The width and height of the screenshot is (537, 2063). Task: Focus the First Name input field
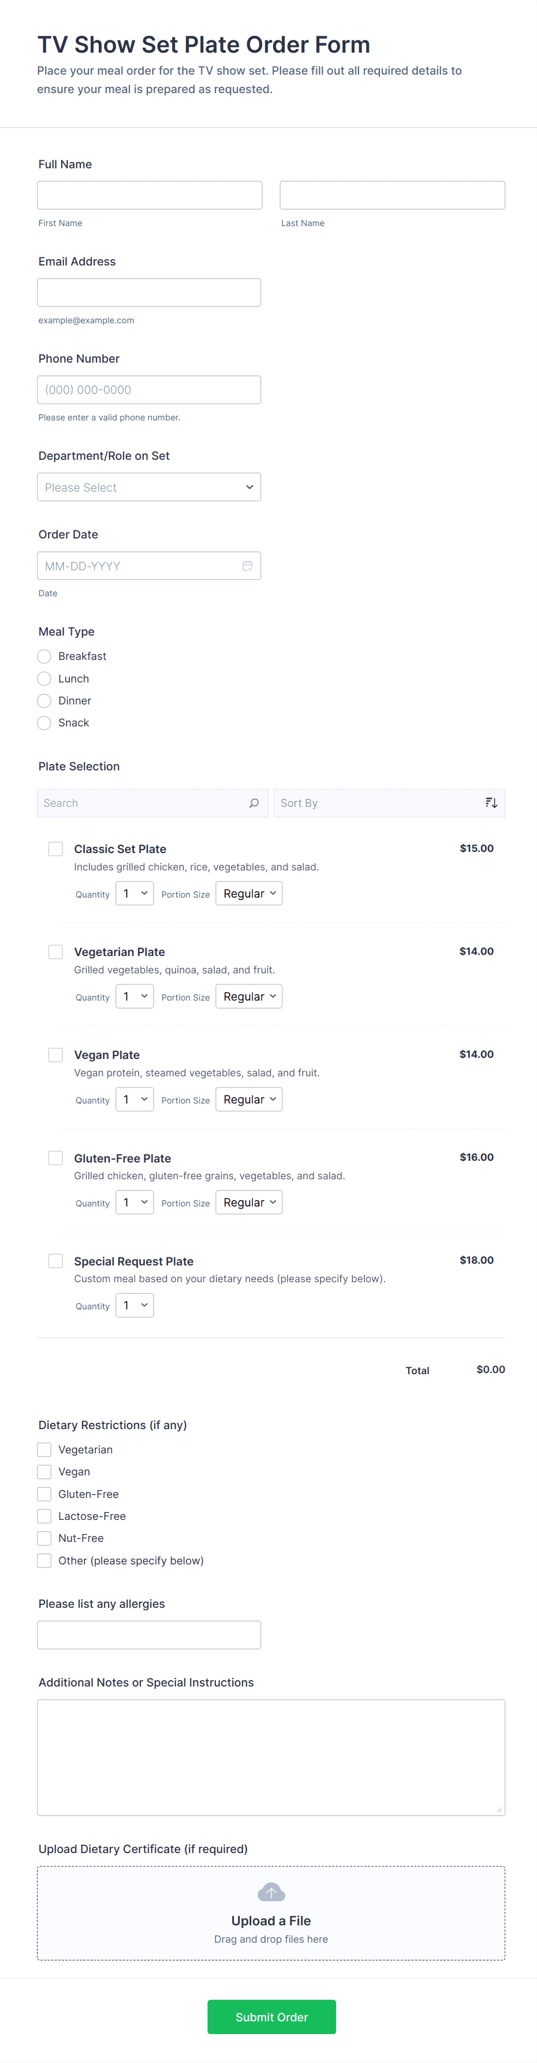[x=150, y=195]
